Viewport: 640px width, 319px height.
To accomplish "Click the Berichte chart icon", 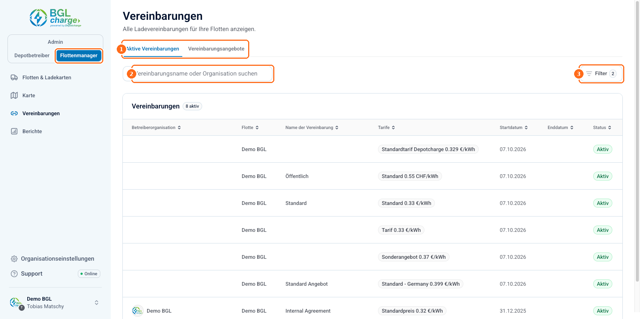I will point(14,131).
